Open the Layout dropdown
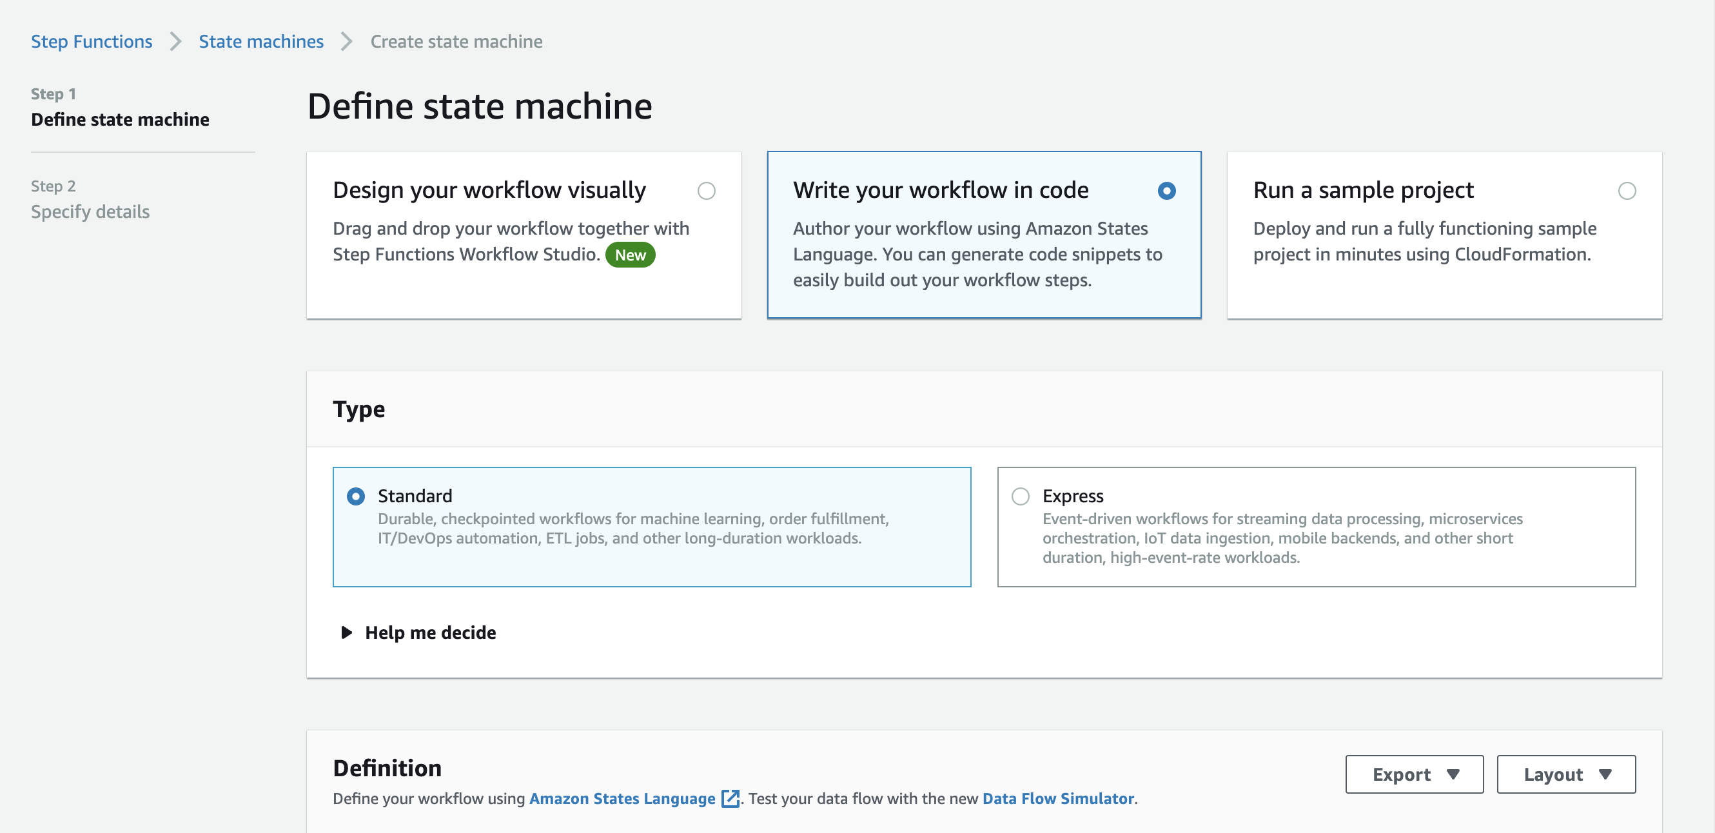Viewport: 1715px width, 833px height. [x=1565, y=774]
